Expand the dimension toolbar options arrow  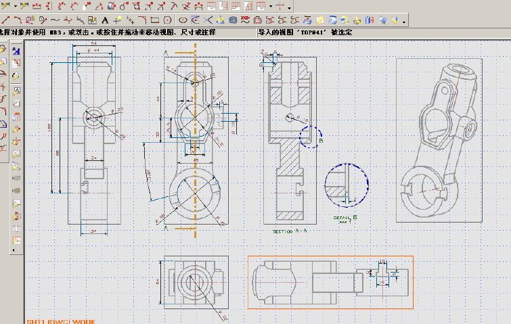click(290, 7)
